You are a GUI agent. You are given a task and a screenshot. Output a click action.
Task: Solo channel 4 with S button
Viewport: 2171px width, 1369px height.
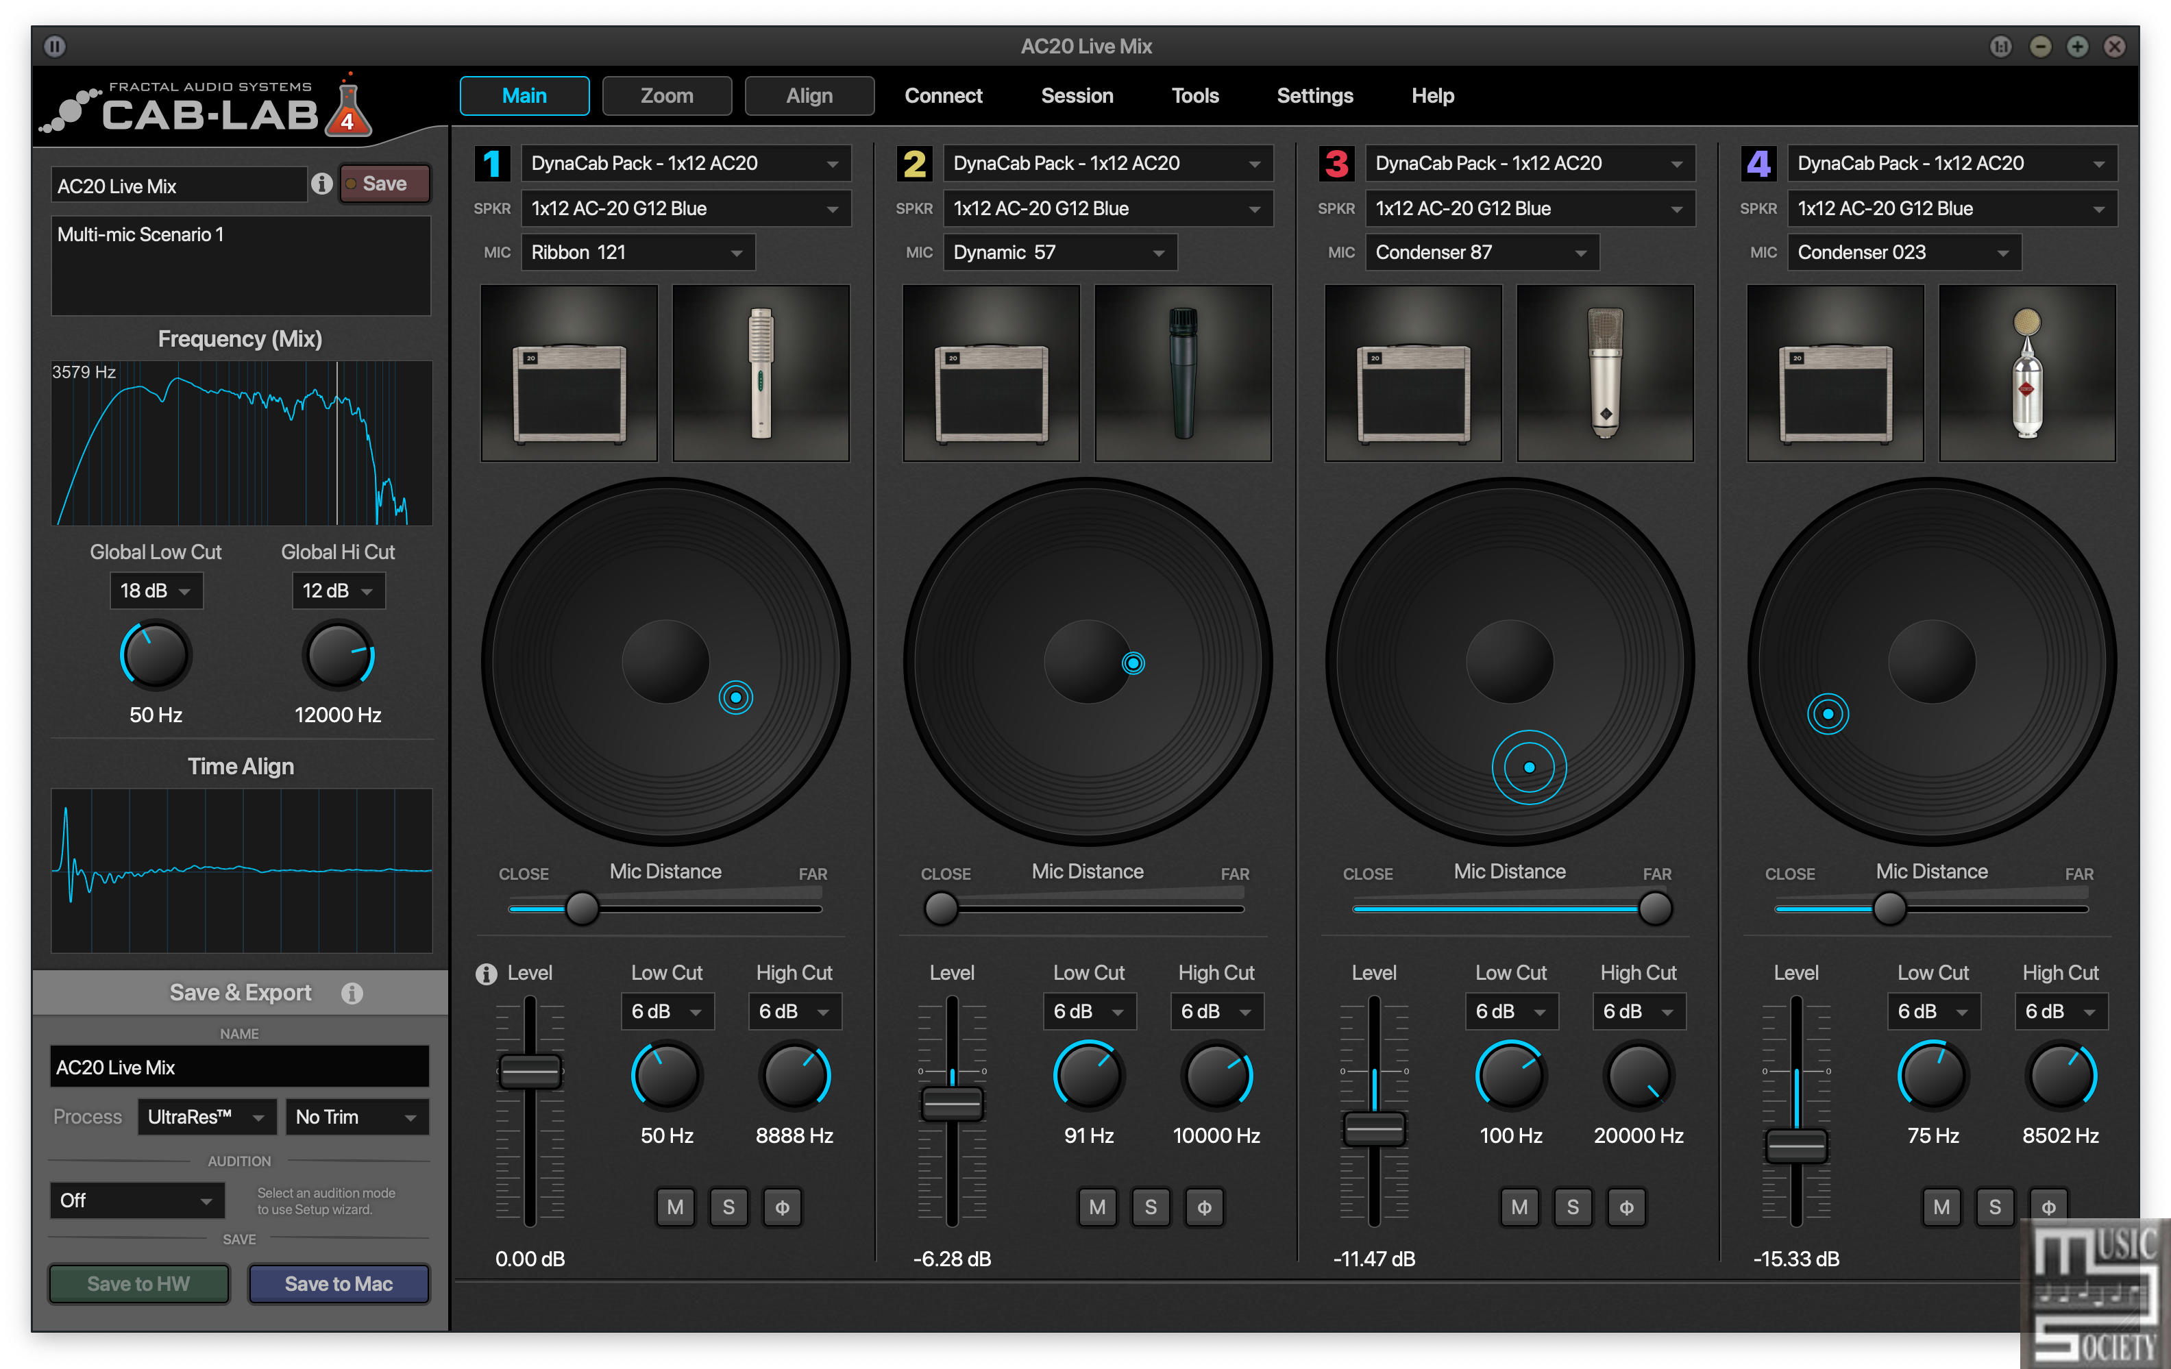(x=1994, y=1207)
